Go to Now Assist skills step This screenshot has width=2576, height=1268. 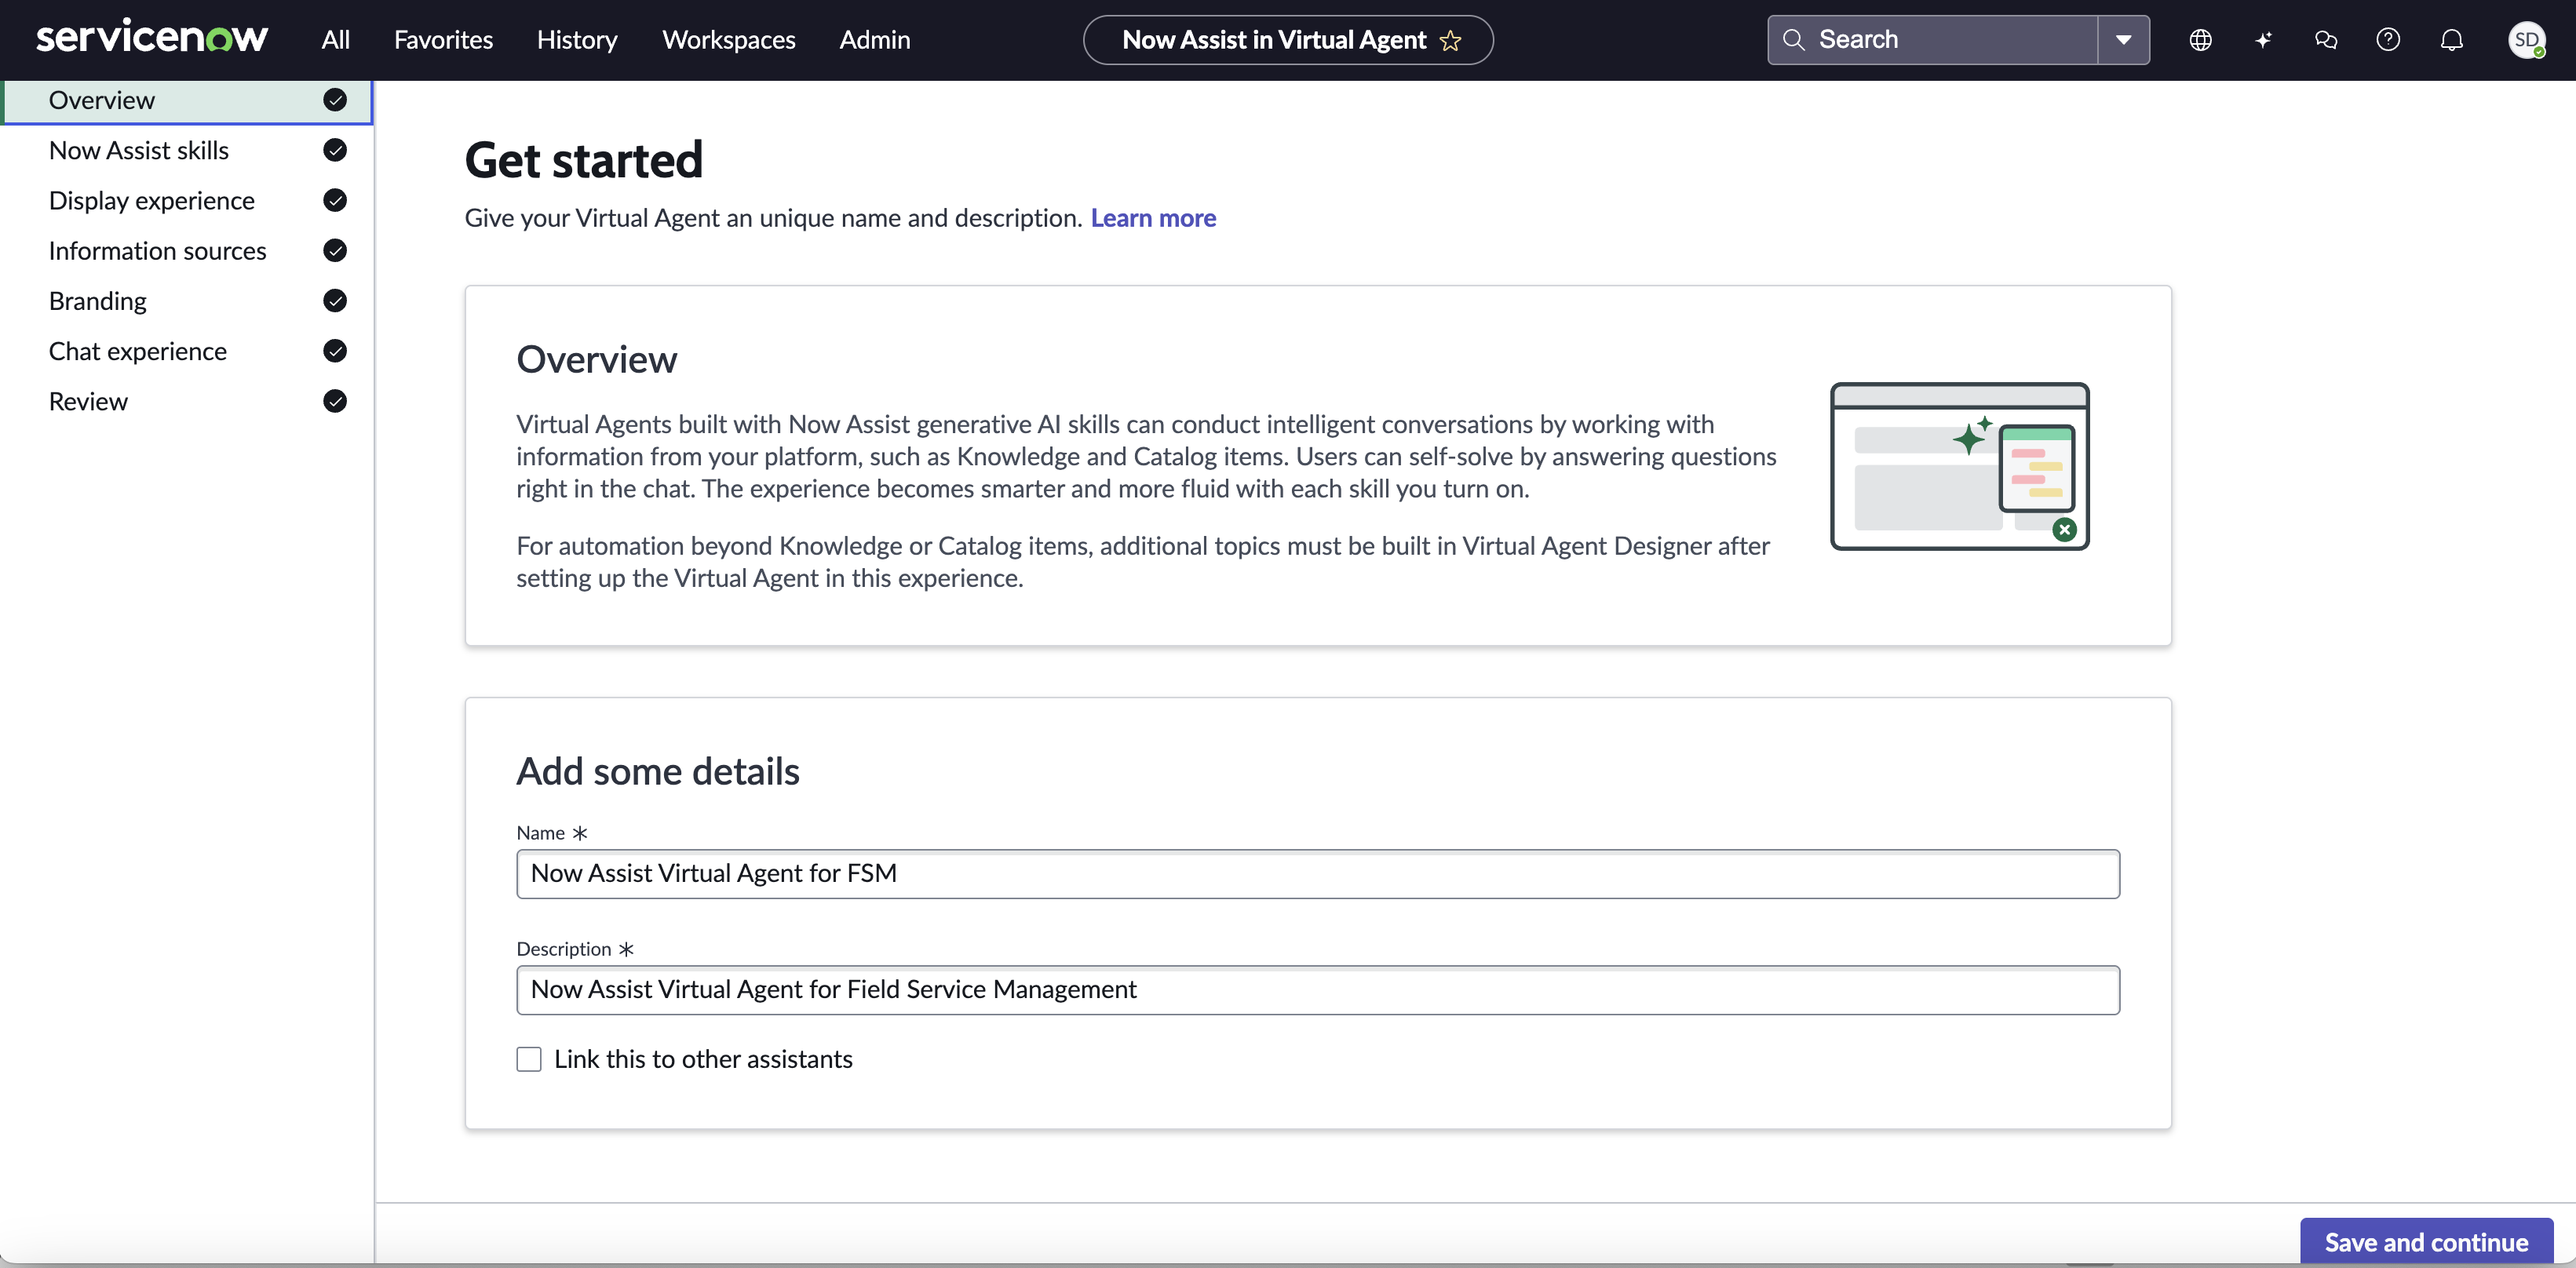(187, 150)
